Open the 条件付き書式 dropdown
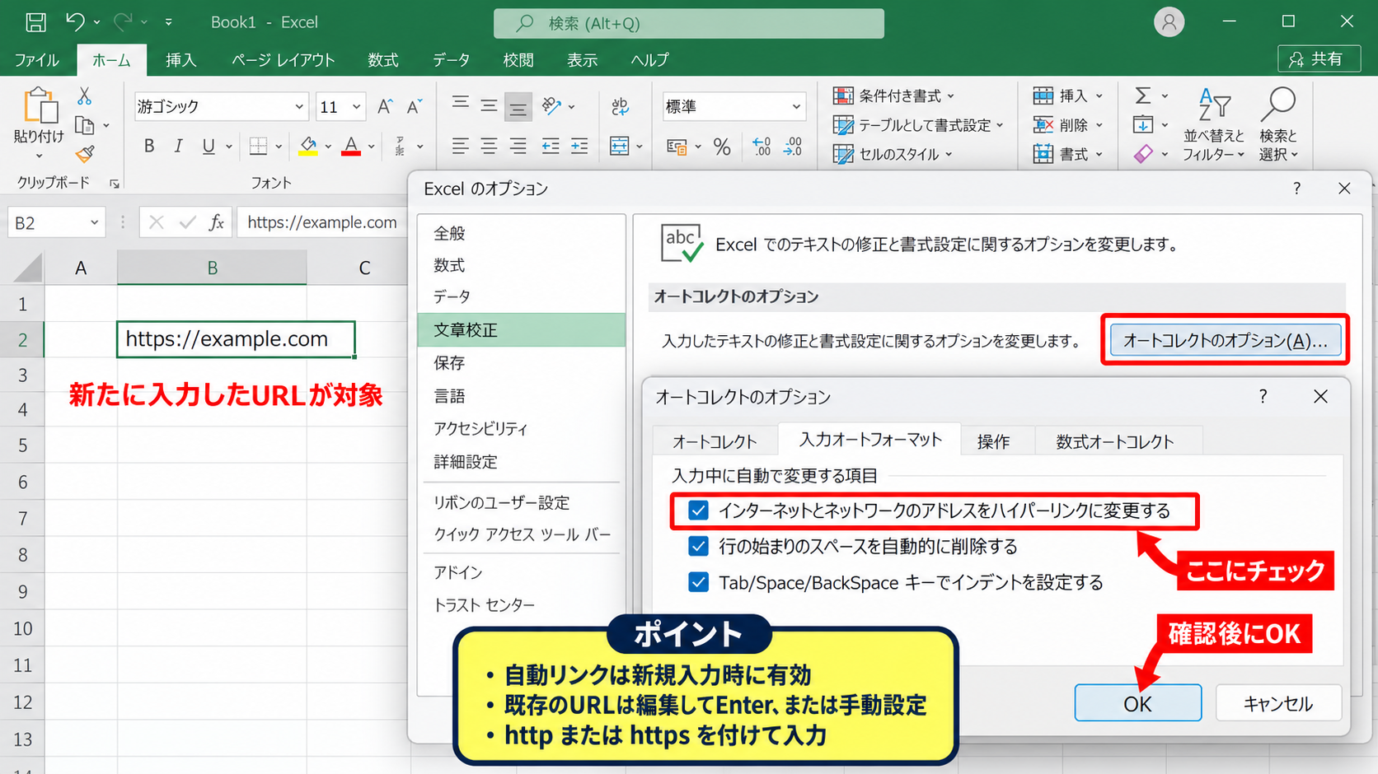This screenshot has width=1378, height=774. coord(893,96)
